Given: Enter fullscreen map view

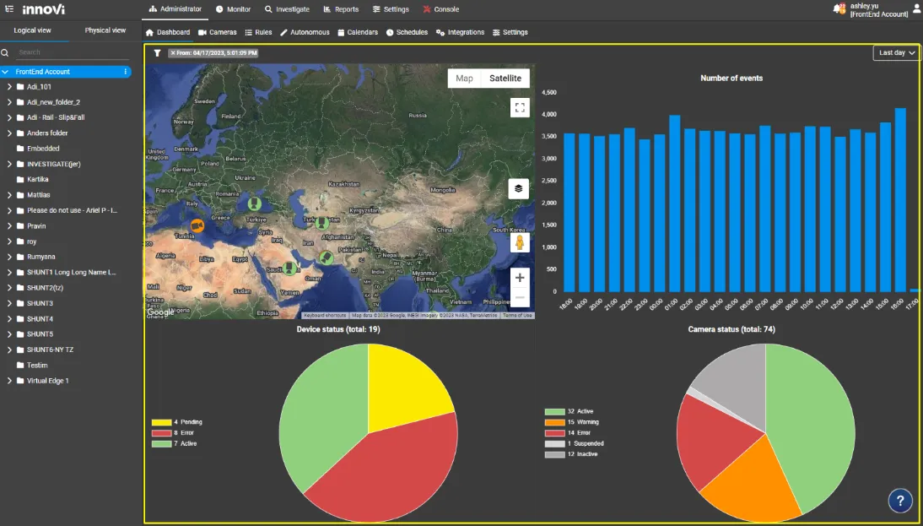Looking at the screenshot, I should click(519, 108).
